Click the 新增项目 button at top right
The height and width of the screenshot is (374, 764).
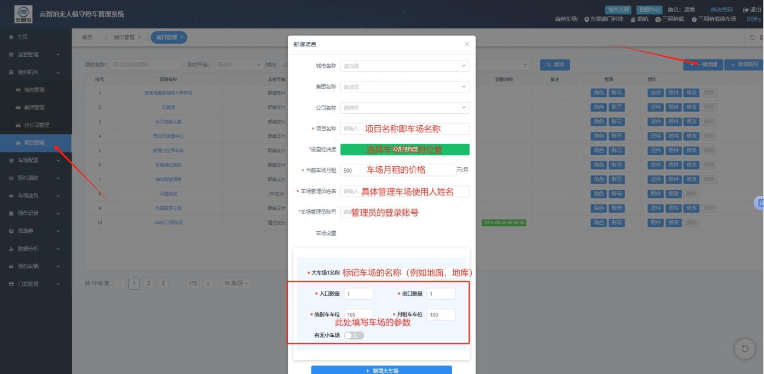[744, 65]
